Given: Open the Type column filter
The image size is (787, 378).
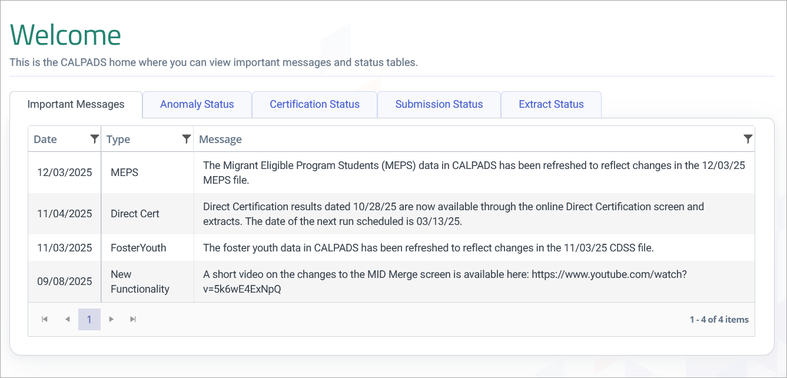Looking at the screenshot, I should point(187,139).
